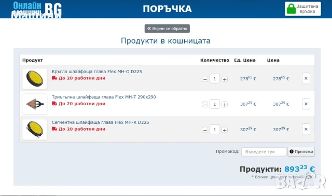Image resolution: width=332 pixels, height=196 pixels.
Task: Open link Сегментна шлайфаща глава Flex MH-R D225
Action: 100,122
